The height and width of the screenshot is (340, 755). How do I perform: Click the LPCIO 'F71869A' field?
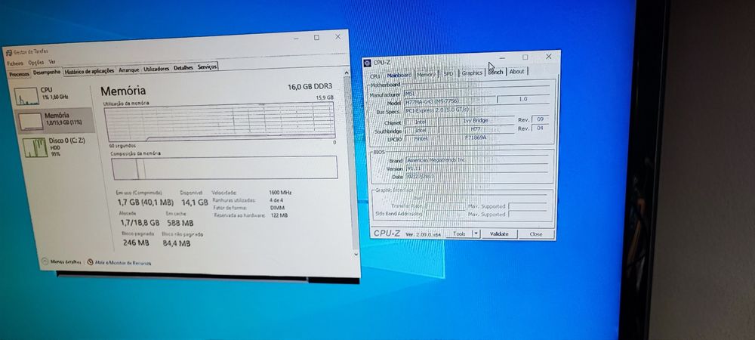476,138
